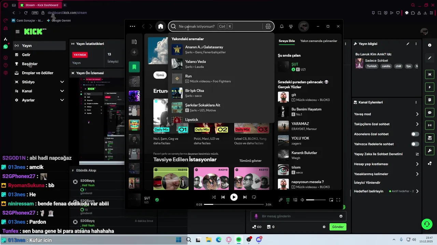437x245 pixels.
Task: Expand Hedefleri belirleyin row
Action: pos(386,191)
